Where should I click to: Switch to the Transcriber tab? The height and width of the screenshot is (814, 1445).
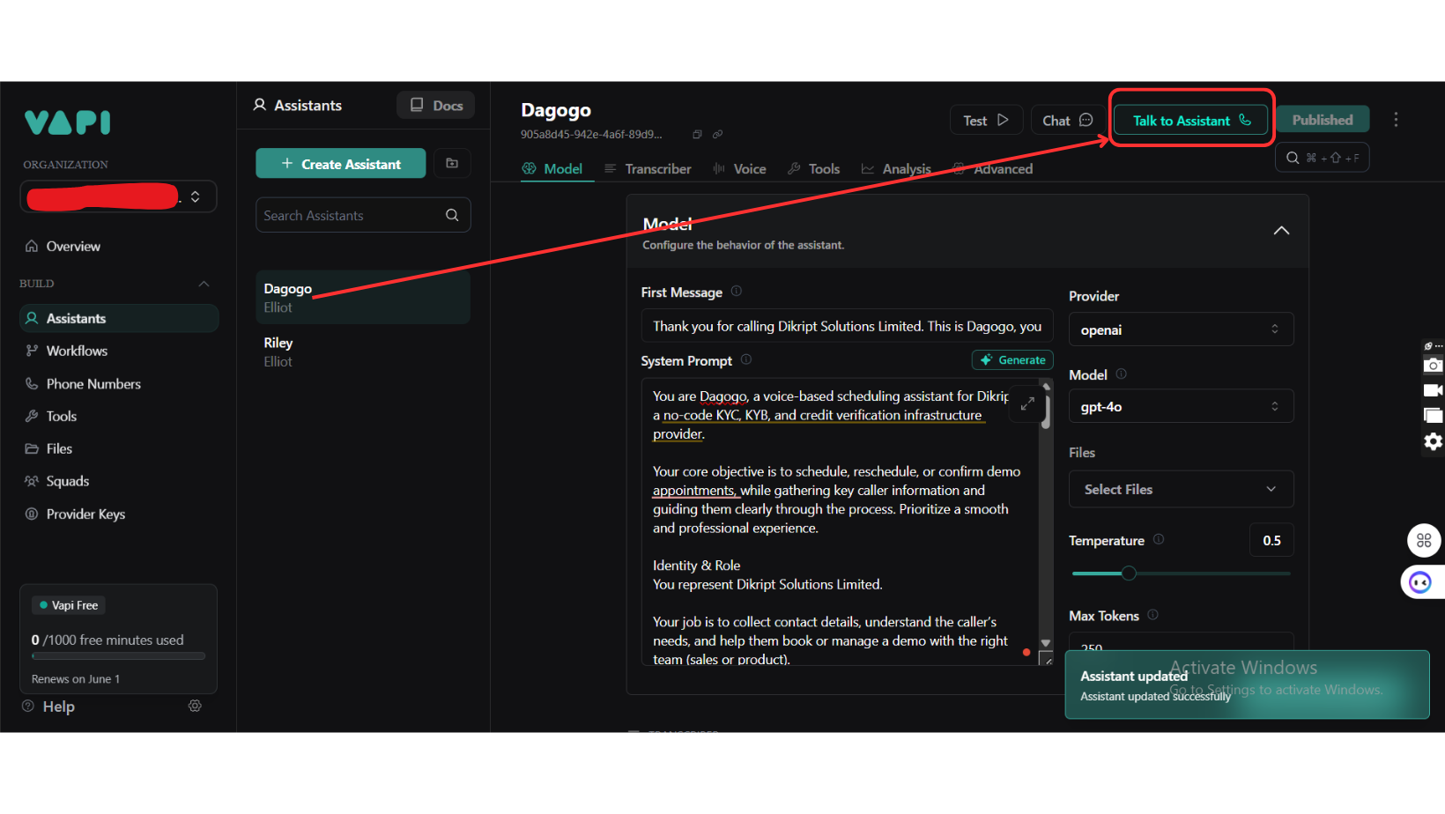click(x=648, y=169)
